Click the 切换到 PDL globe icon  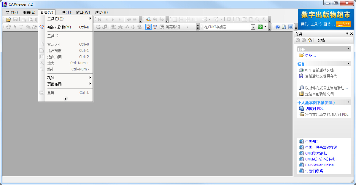(301, 109)
